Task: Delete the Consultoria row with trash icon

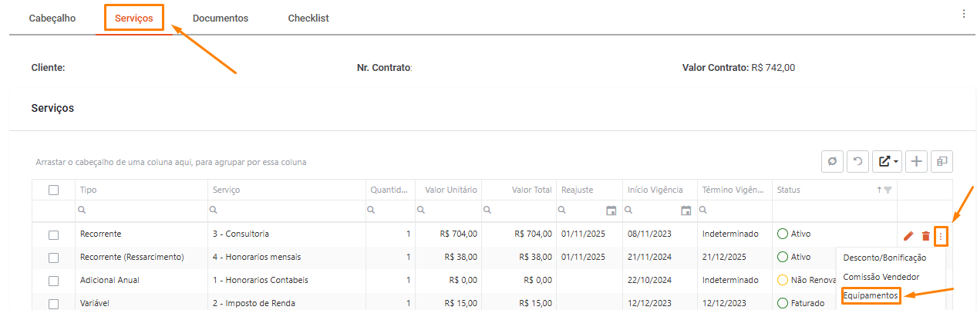Action: point(925,235)
